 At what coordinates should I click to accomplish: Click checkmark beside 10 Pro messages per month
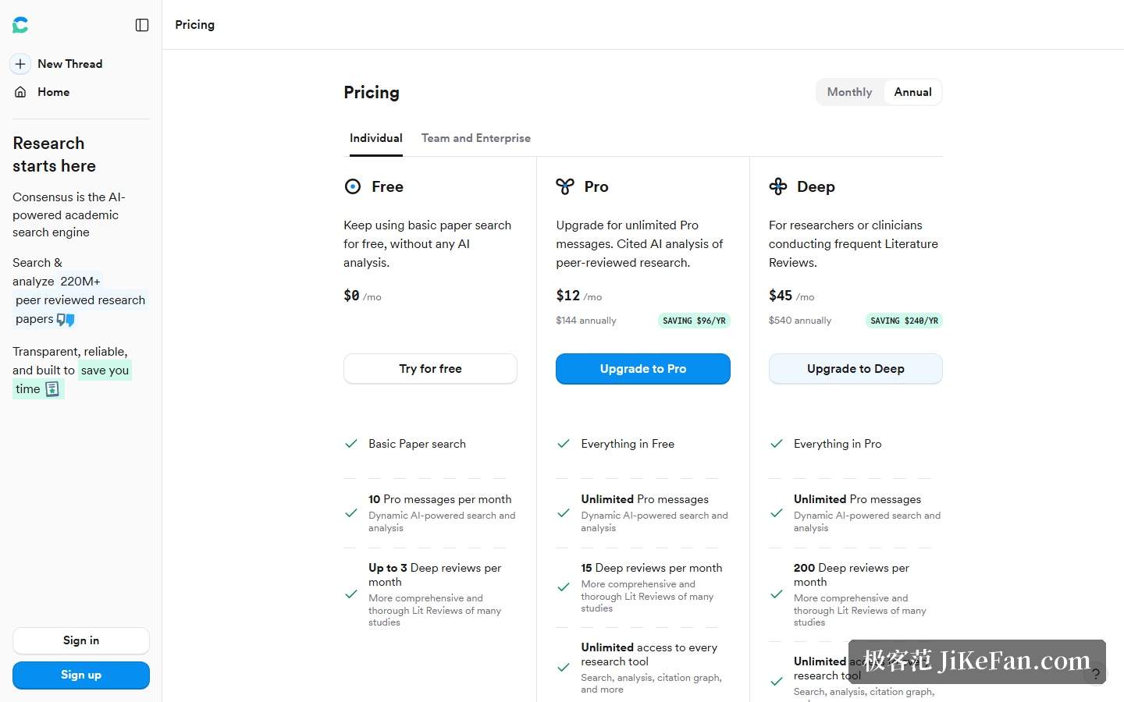[351, 513]
